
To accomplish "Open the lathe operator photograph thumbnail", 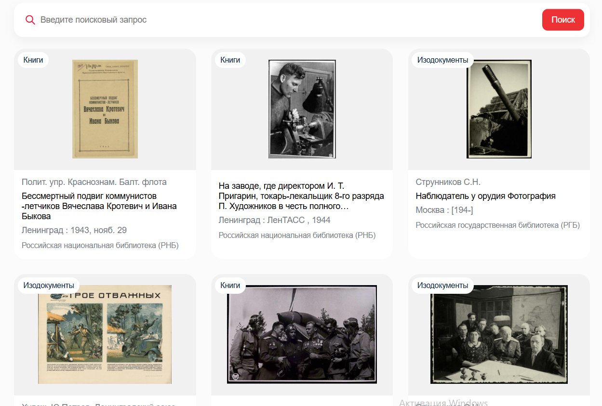I will [302, 109].
